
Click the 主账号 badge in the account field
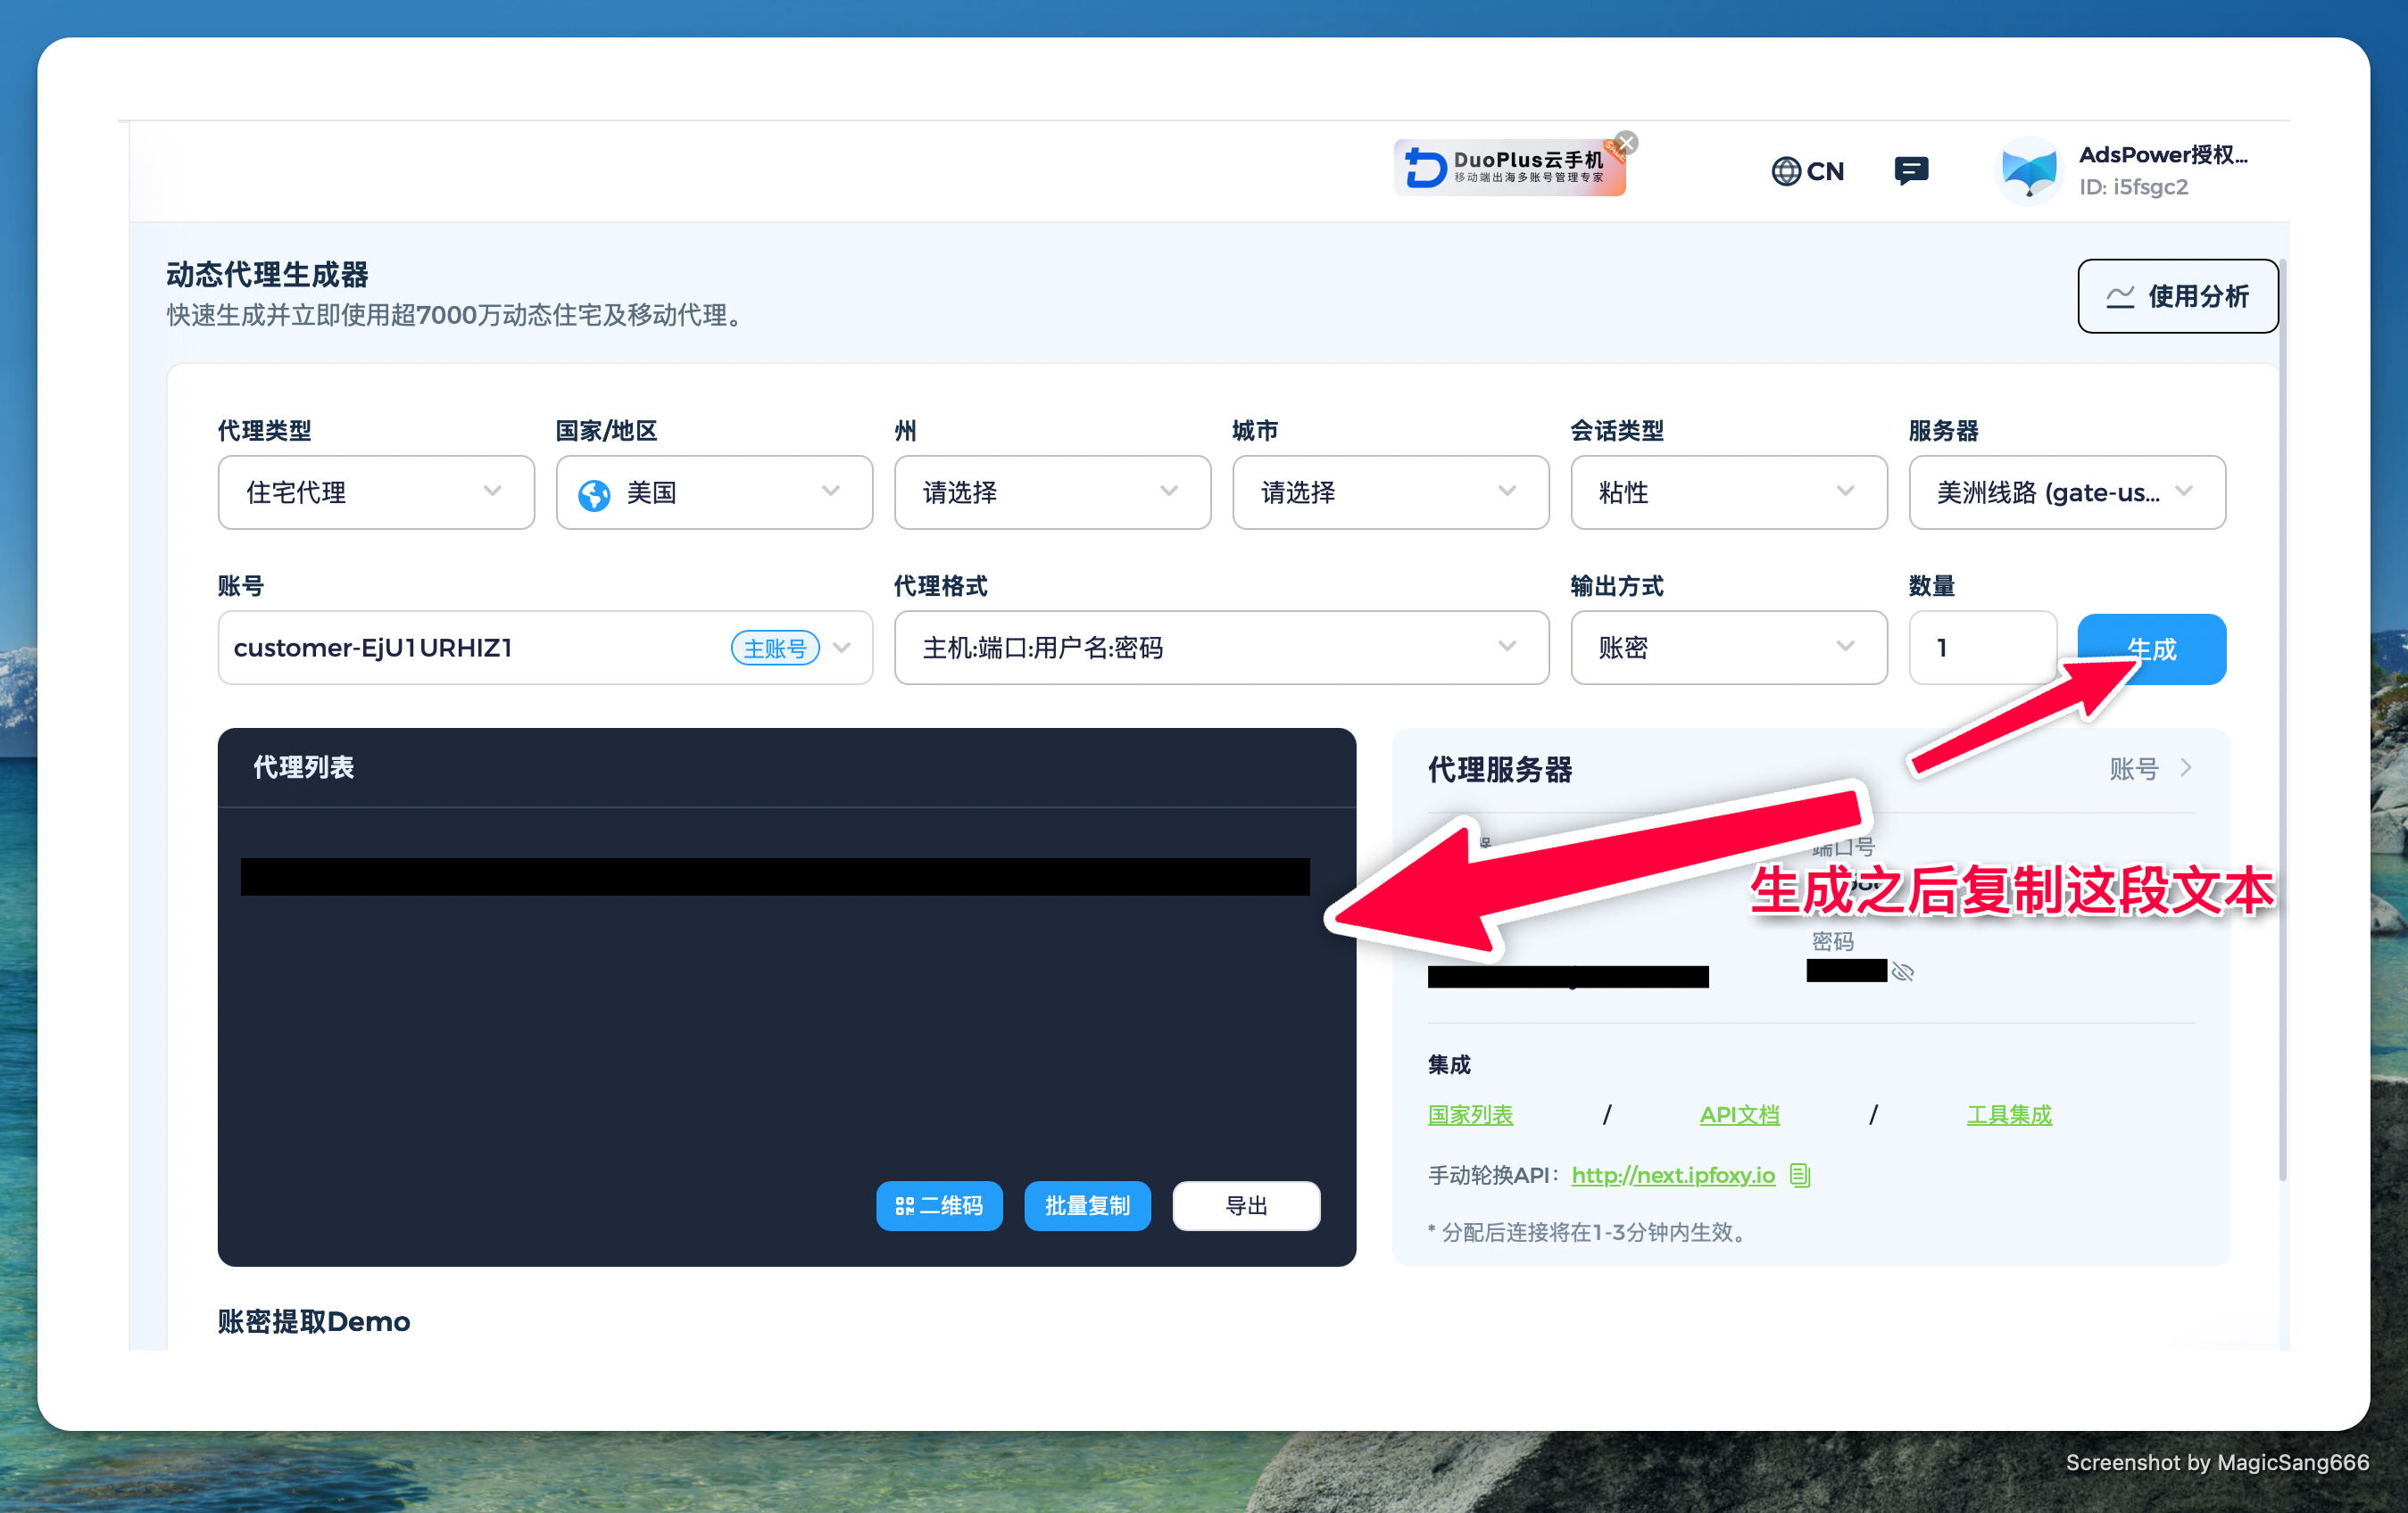coord(775,648)
